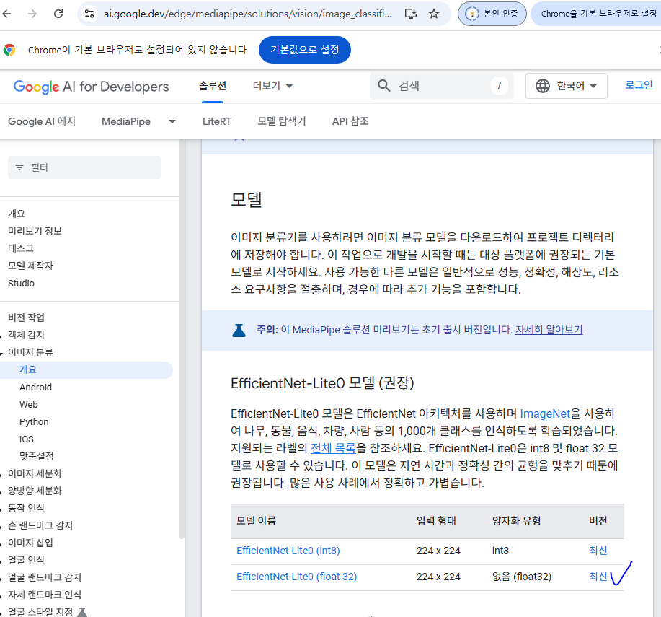The image size is (661, 617).
Task: Open Web under 이미지 분류
Action: pos(29,404)
